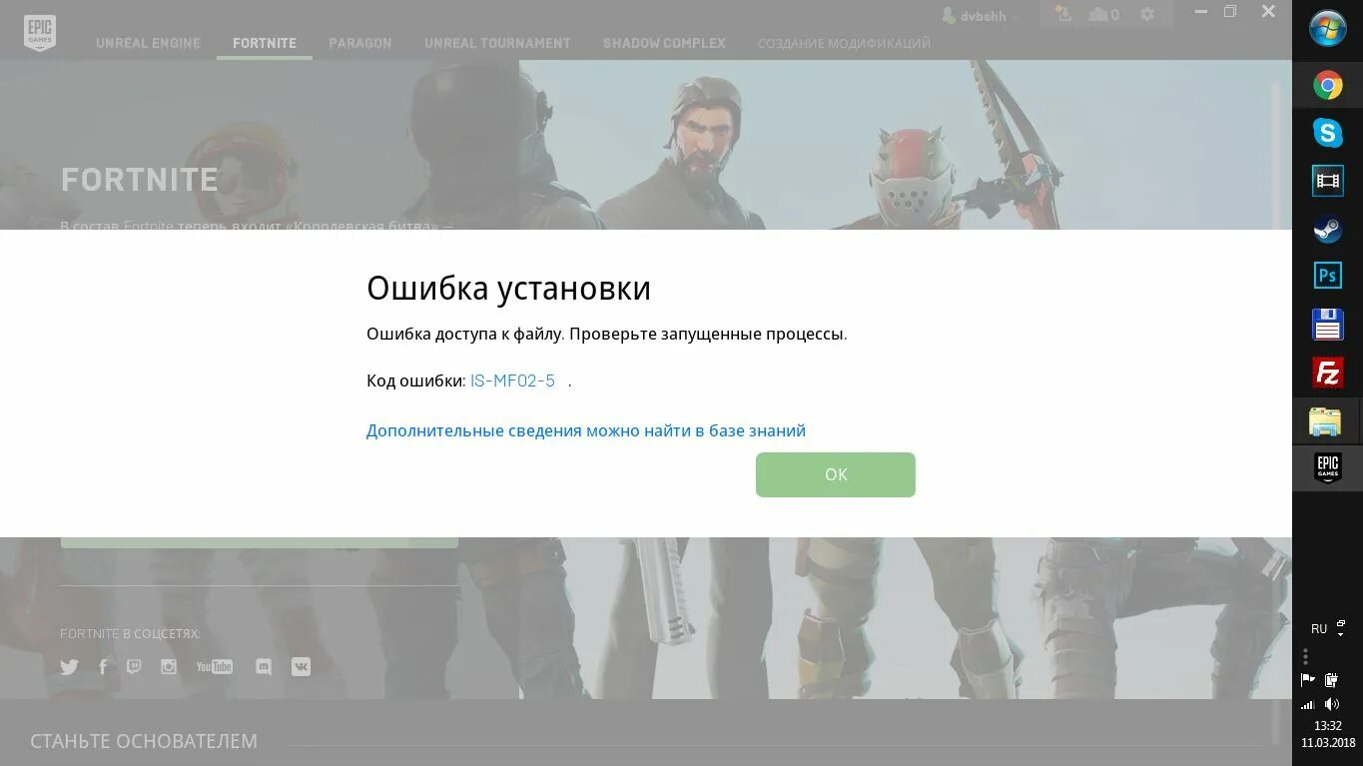Image resolution: width=1363 pixels, height=766 pixels.
Task: Launch Photoshop from the taskbar
Action: click(1327, 275)
